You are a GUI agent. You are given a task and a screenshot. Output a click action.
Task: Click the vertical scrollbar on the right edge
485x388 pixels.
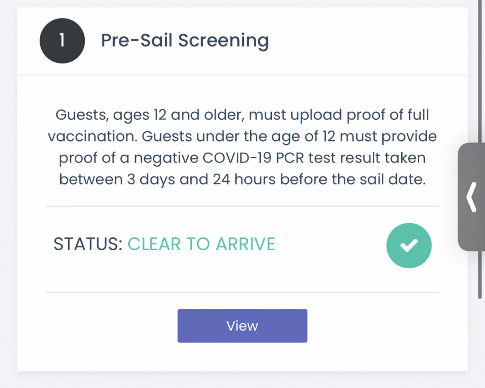pyautogui.click(x=480, y=148)
